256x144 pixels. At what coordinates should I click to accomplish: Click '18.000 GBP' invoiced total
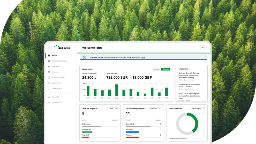coord(142,78)
